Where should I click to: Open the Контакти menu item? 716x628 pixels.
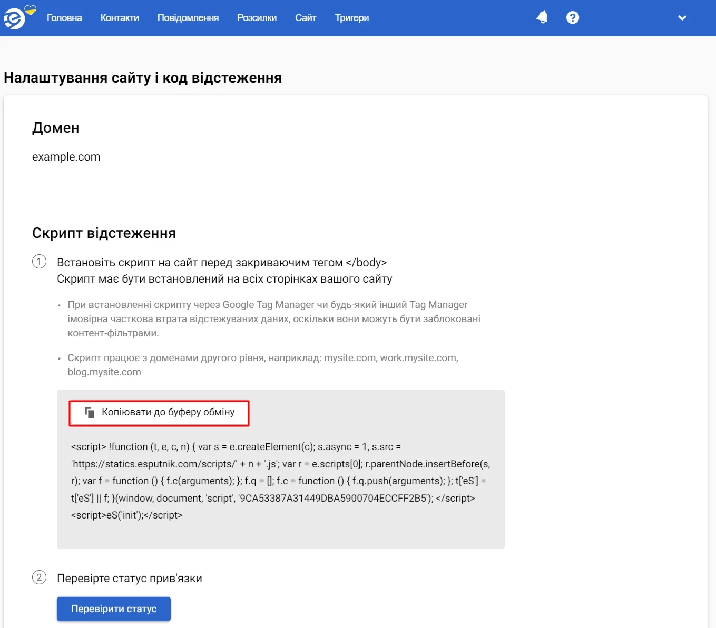point(120,18)
